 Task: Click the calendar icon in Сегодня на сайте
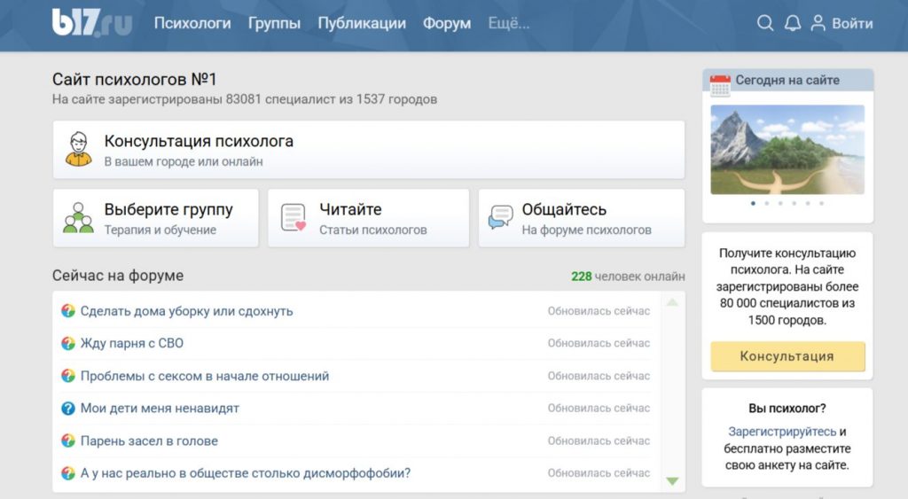click(x=720, y=84)
